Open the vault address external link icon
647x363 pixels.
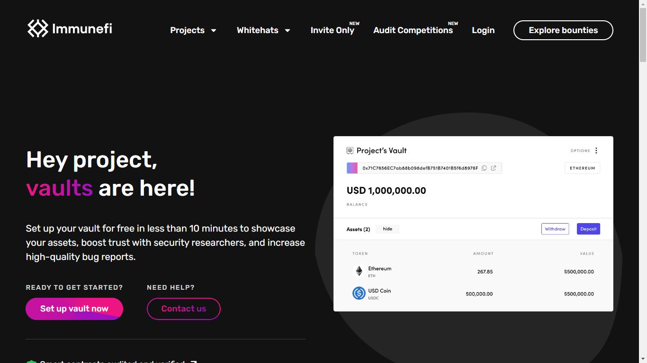click(x=494, y=168)
